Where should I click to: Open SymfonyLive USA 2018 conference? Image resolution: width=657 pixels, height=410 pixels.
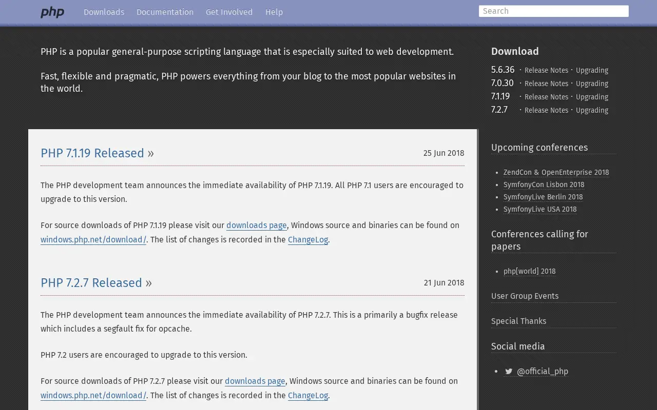coord(540,210)
